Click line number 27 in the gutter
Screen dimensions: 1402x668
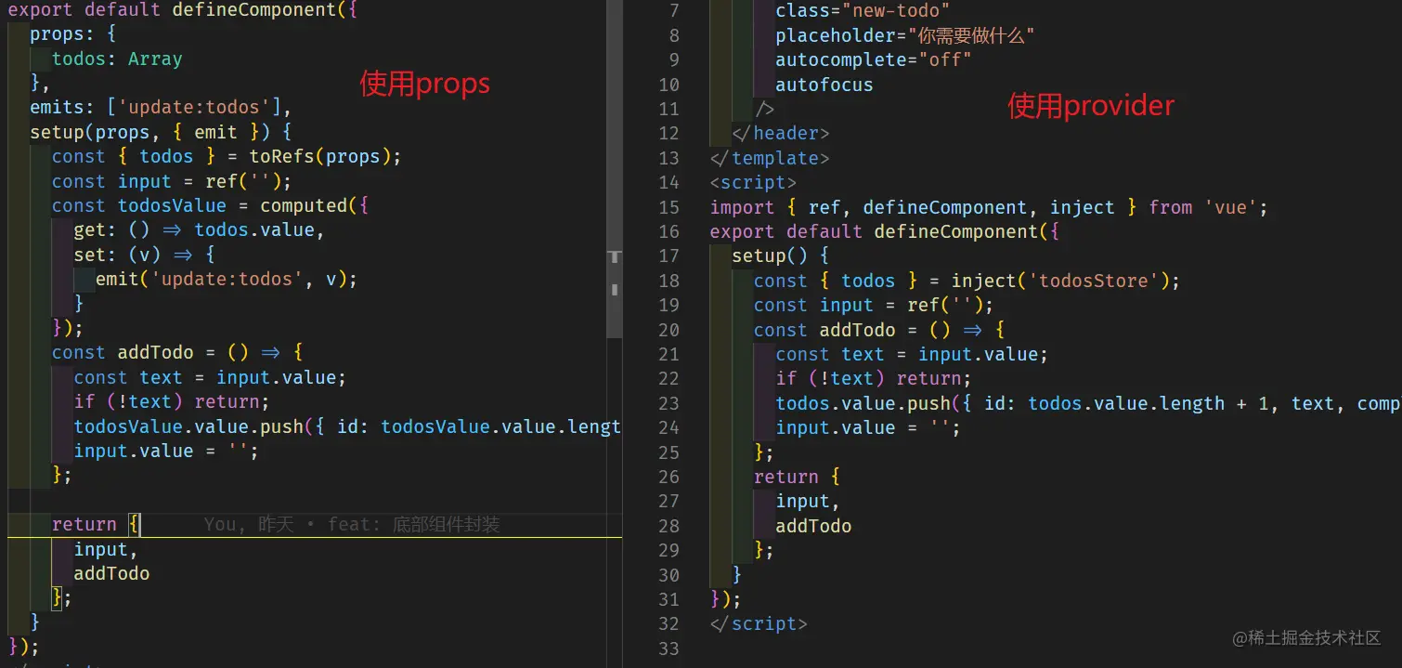669,501
